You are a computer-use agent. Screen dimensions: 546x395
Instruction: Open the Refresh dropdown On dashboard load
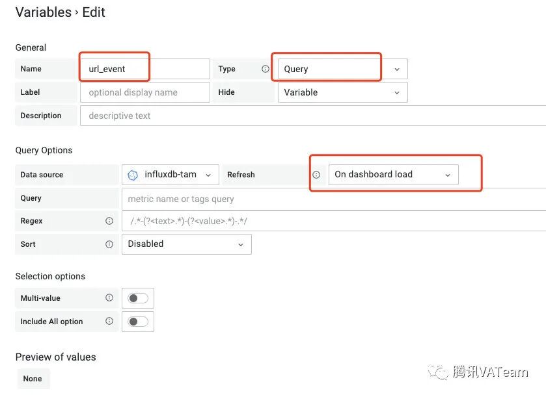(393, 175)
